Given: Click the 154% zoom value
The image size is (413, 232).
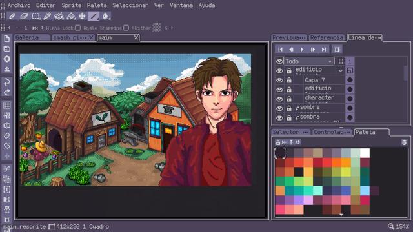Looking at the screenshot, I should click(403, 226).
